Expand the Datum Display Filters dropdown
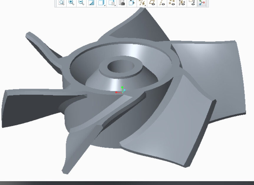254x185 pixels. 142,3
